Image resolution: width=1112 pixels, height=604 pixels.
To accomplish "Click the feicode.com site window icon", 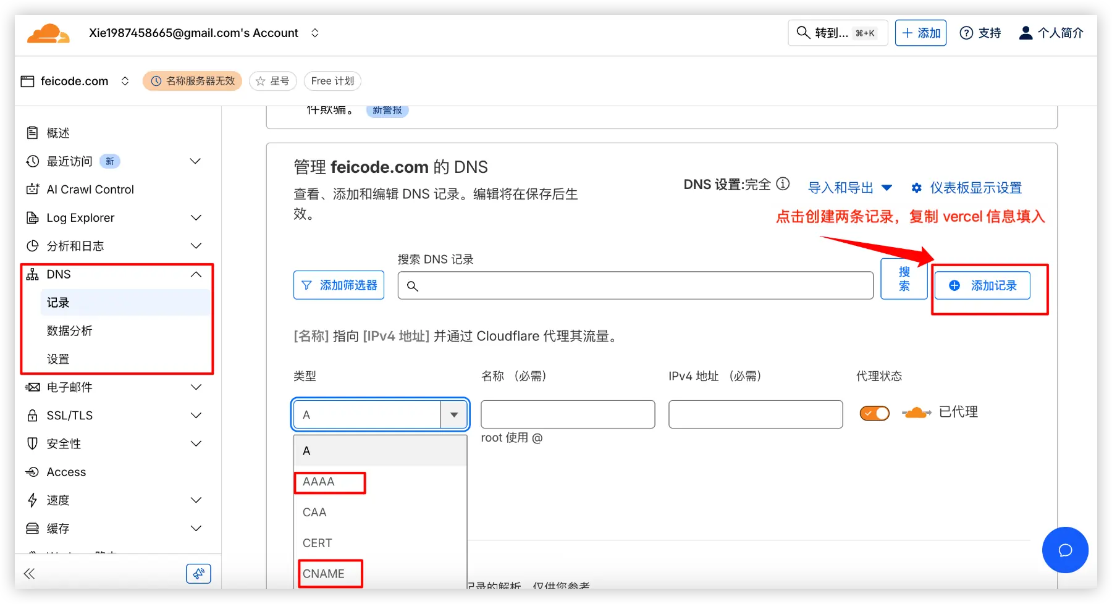I will 28,81.
